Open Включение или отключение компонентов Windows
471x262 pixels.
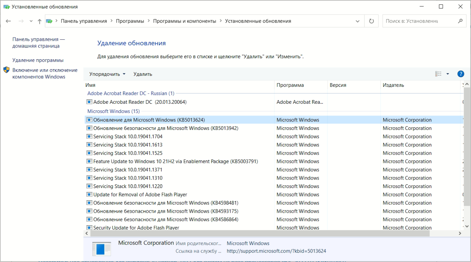click(x=45, y=73)
